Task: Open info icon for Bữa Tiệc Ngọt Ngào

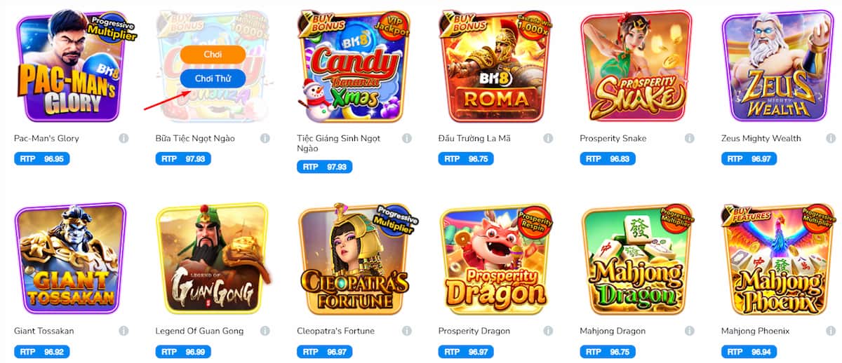Action: click(265, 139)
